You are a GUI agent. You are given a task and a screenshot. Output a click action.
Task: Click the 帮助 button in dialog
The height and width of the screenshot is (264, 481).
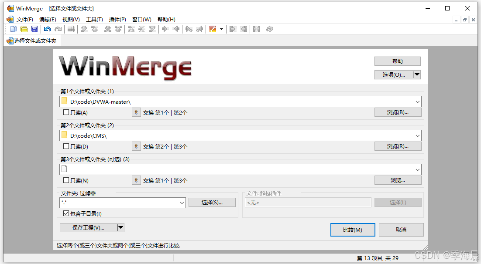(x=397, y=61)
